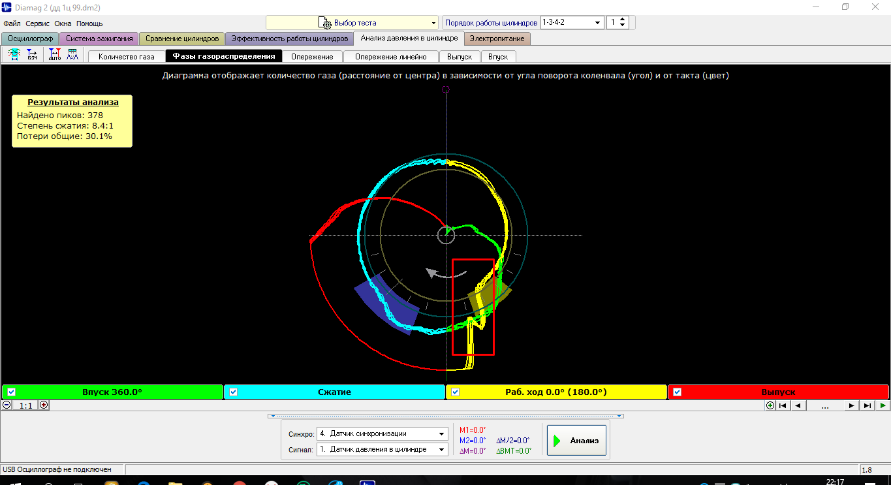Click the first cyan-and-red toolbar icon
Image resolution: width=891 pixels, height=485 pixels.
tap(14, 55)
